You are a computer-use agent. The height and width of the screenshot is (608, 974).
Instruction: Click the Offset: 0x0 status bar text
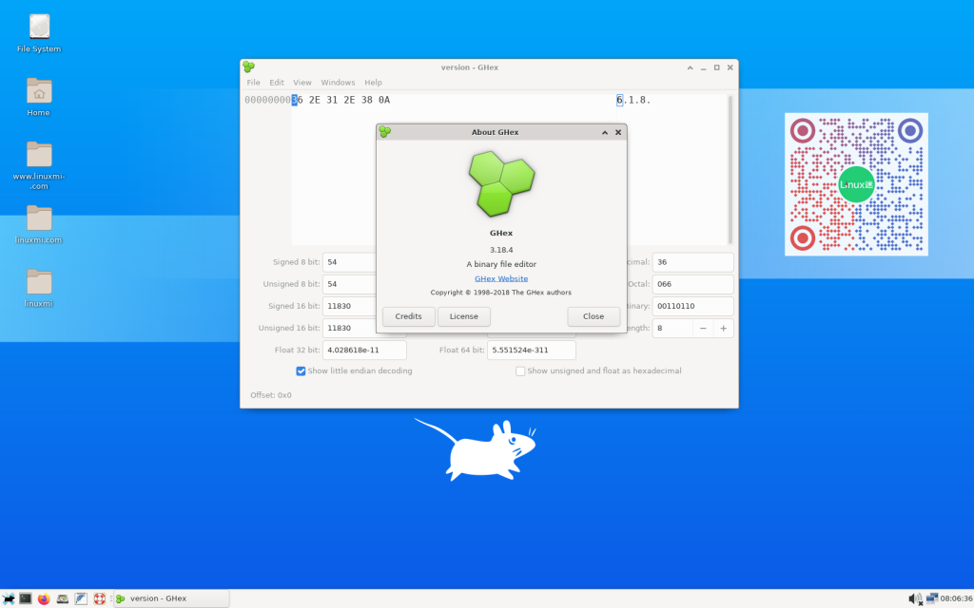pyautogui.click(x=271, y=395)
